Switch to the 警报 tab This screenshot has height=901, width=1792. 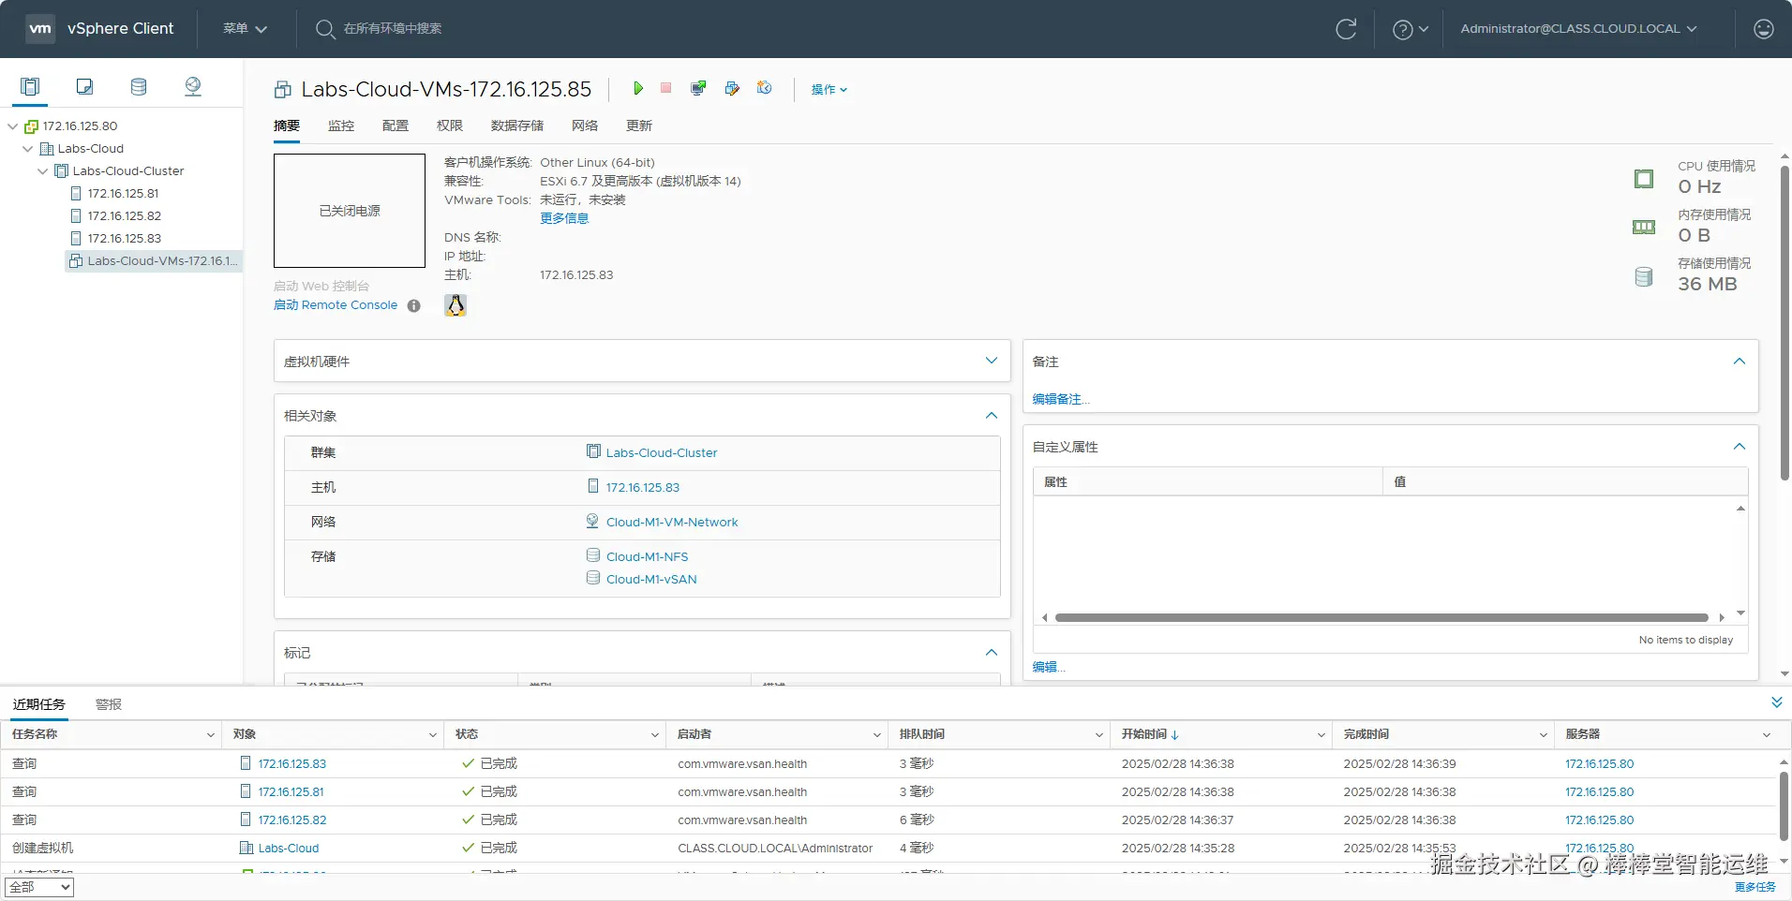click(x=109, y=704)
